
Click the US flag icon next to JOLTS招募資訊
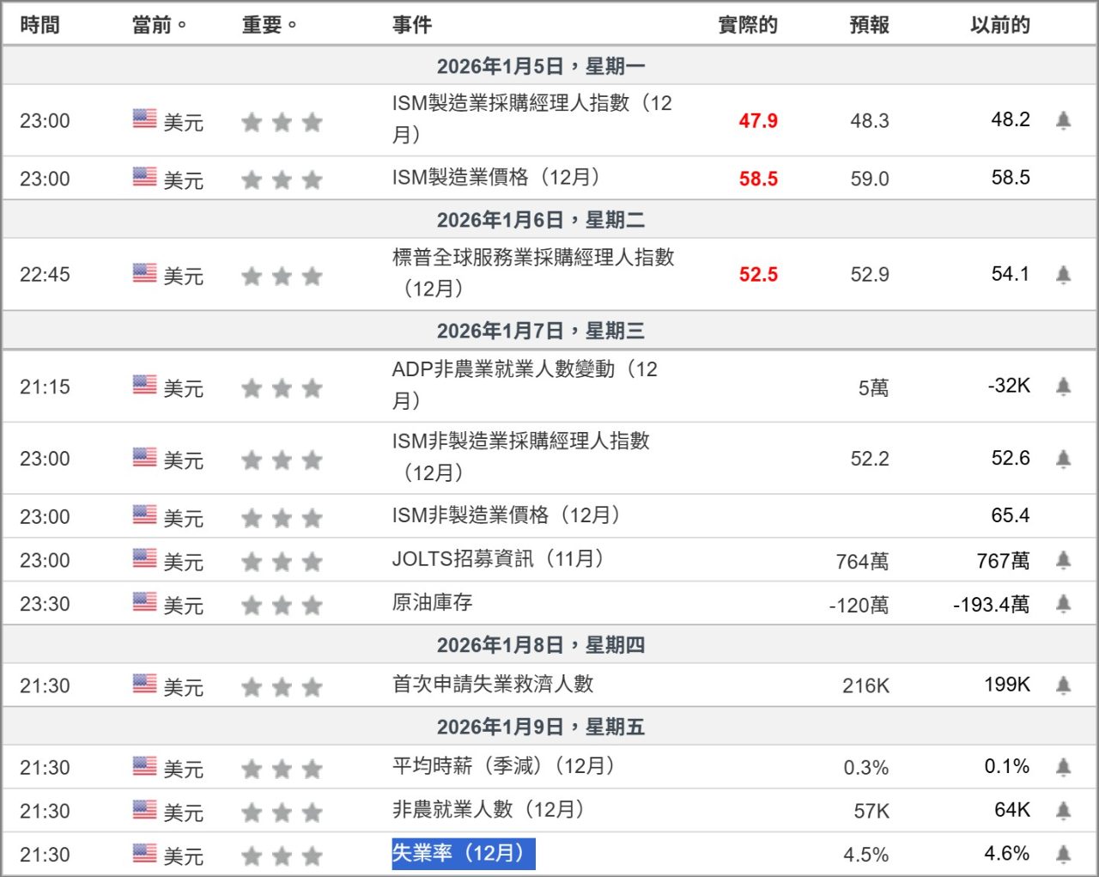(x=143, y=559)
